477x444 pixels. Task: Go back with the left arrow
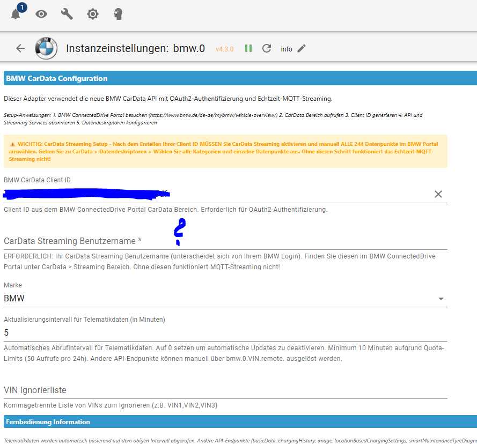click(20, 48)
